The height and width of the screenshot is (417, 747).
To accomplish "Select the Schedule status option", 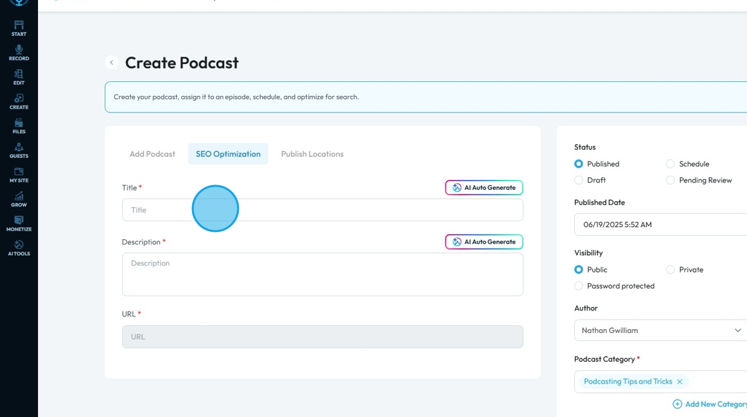I will pyautogui.click(x=670, y=164).
